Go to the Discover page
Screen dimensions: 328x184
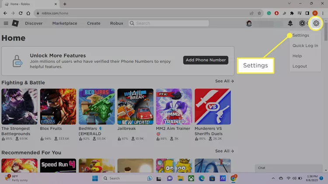pyautogui.click(x=34, y=24)
